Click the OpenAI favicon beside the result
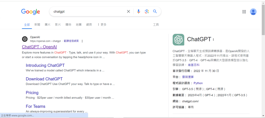 click(25, 39)
